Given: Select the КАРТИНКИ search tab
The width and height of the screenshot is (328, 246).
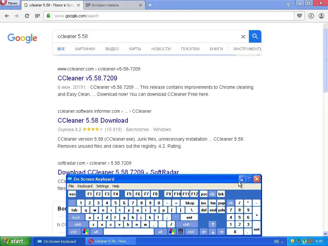Looking at the screenshot, I should click(85, 49).
